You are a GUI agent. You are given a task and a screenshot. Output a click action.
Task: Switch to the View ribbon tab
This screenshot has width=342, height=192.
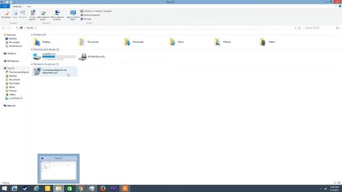(x=28, y=6)
